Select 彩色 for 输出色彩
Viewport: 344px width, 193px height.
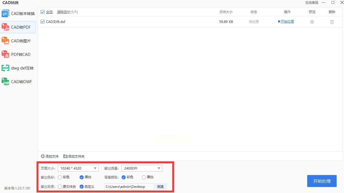(60, 177)
